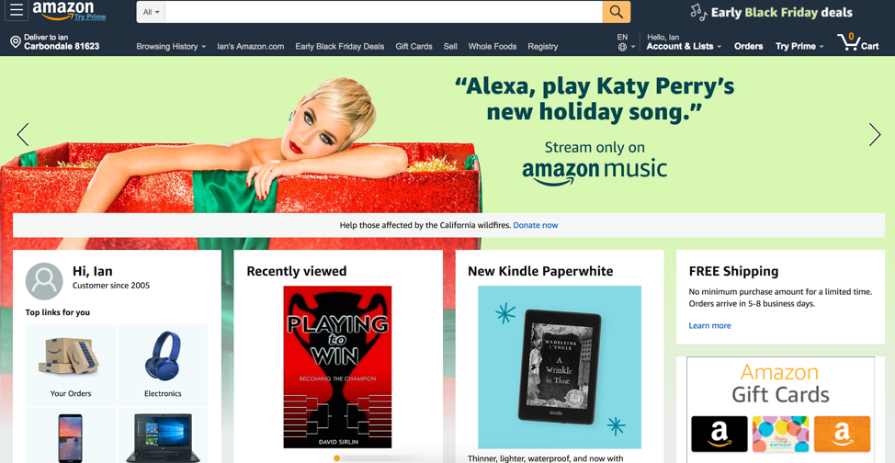Click Learn more under FREE Shipping
The width and height of the screenshot is (895, 463).
pos(709,325)
